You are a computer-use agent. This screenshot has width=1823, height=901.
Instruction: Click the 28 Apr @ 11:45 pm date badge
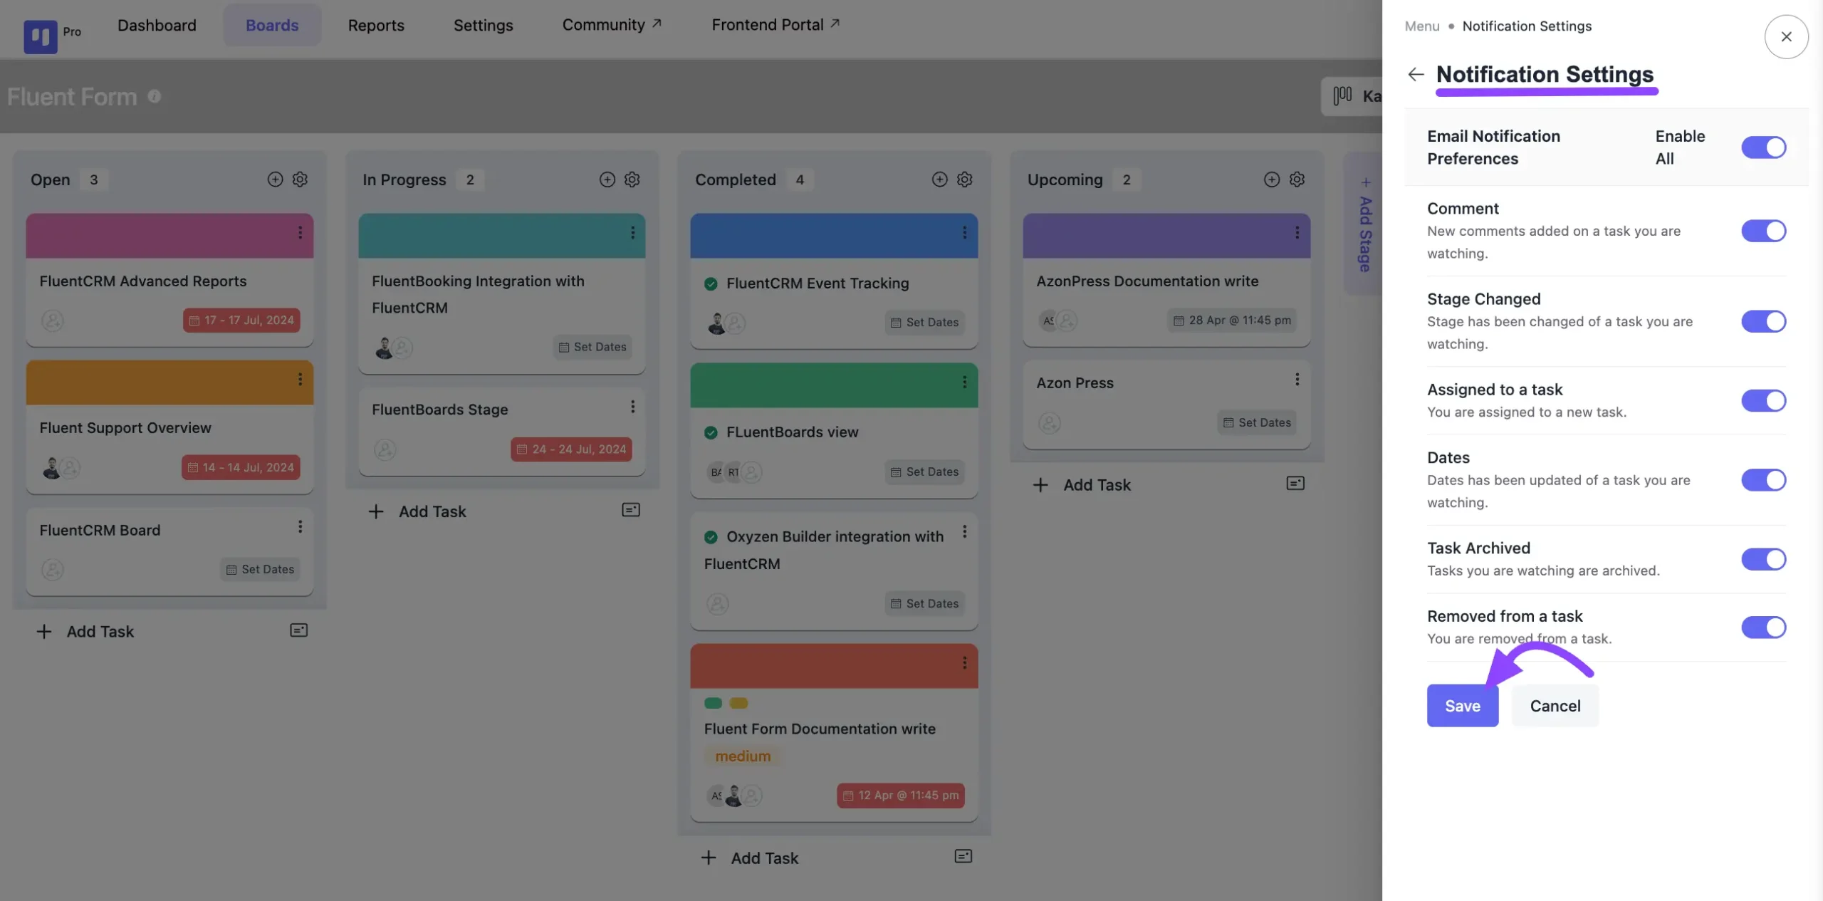(1232, 321)
